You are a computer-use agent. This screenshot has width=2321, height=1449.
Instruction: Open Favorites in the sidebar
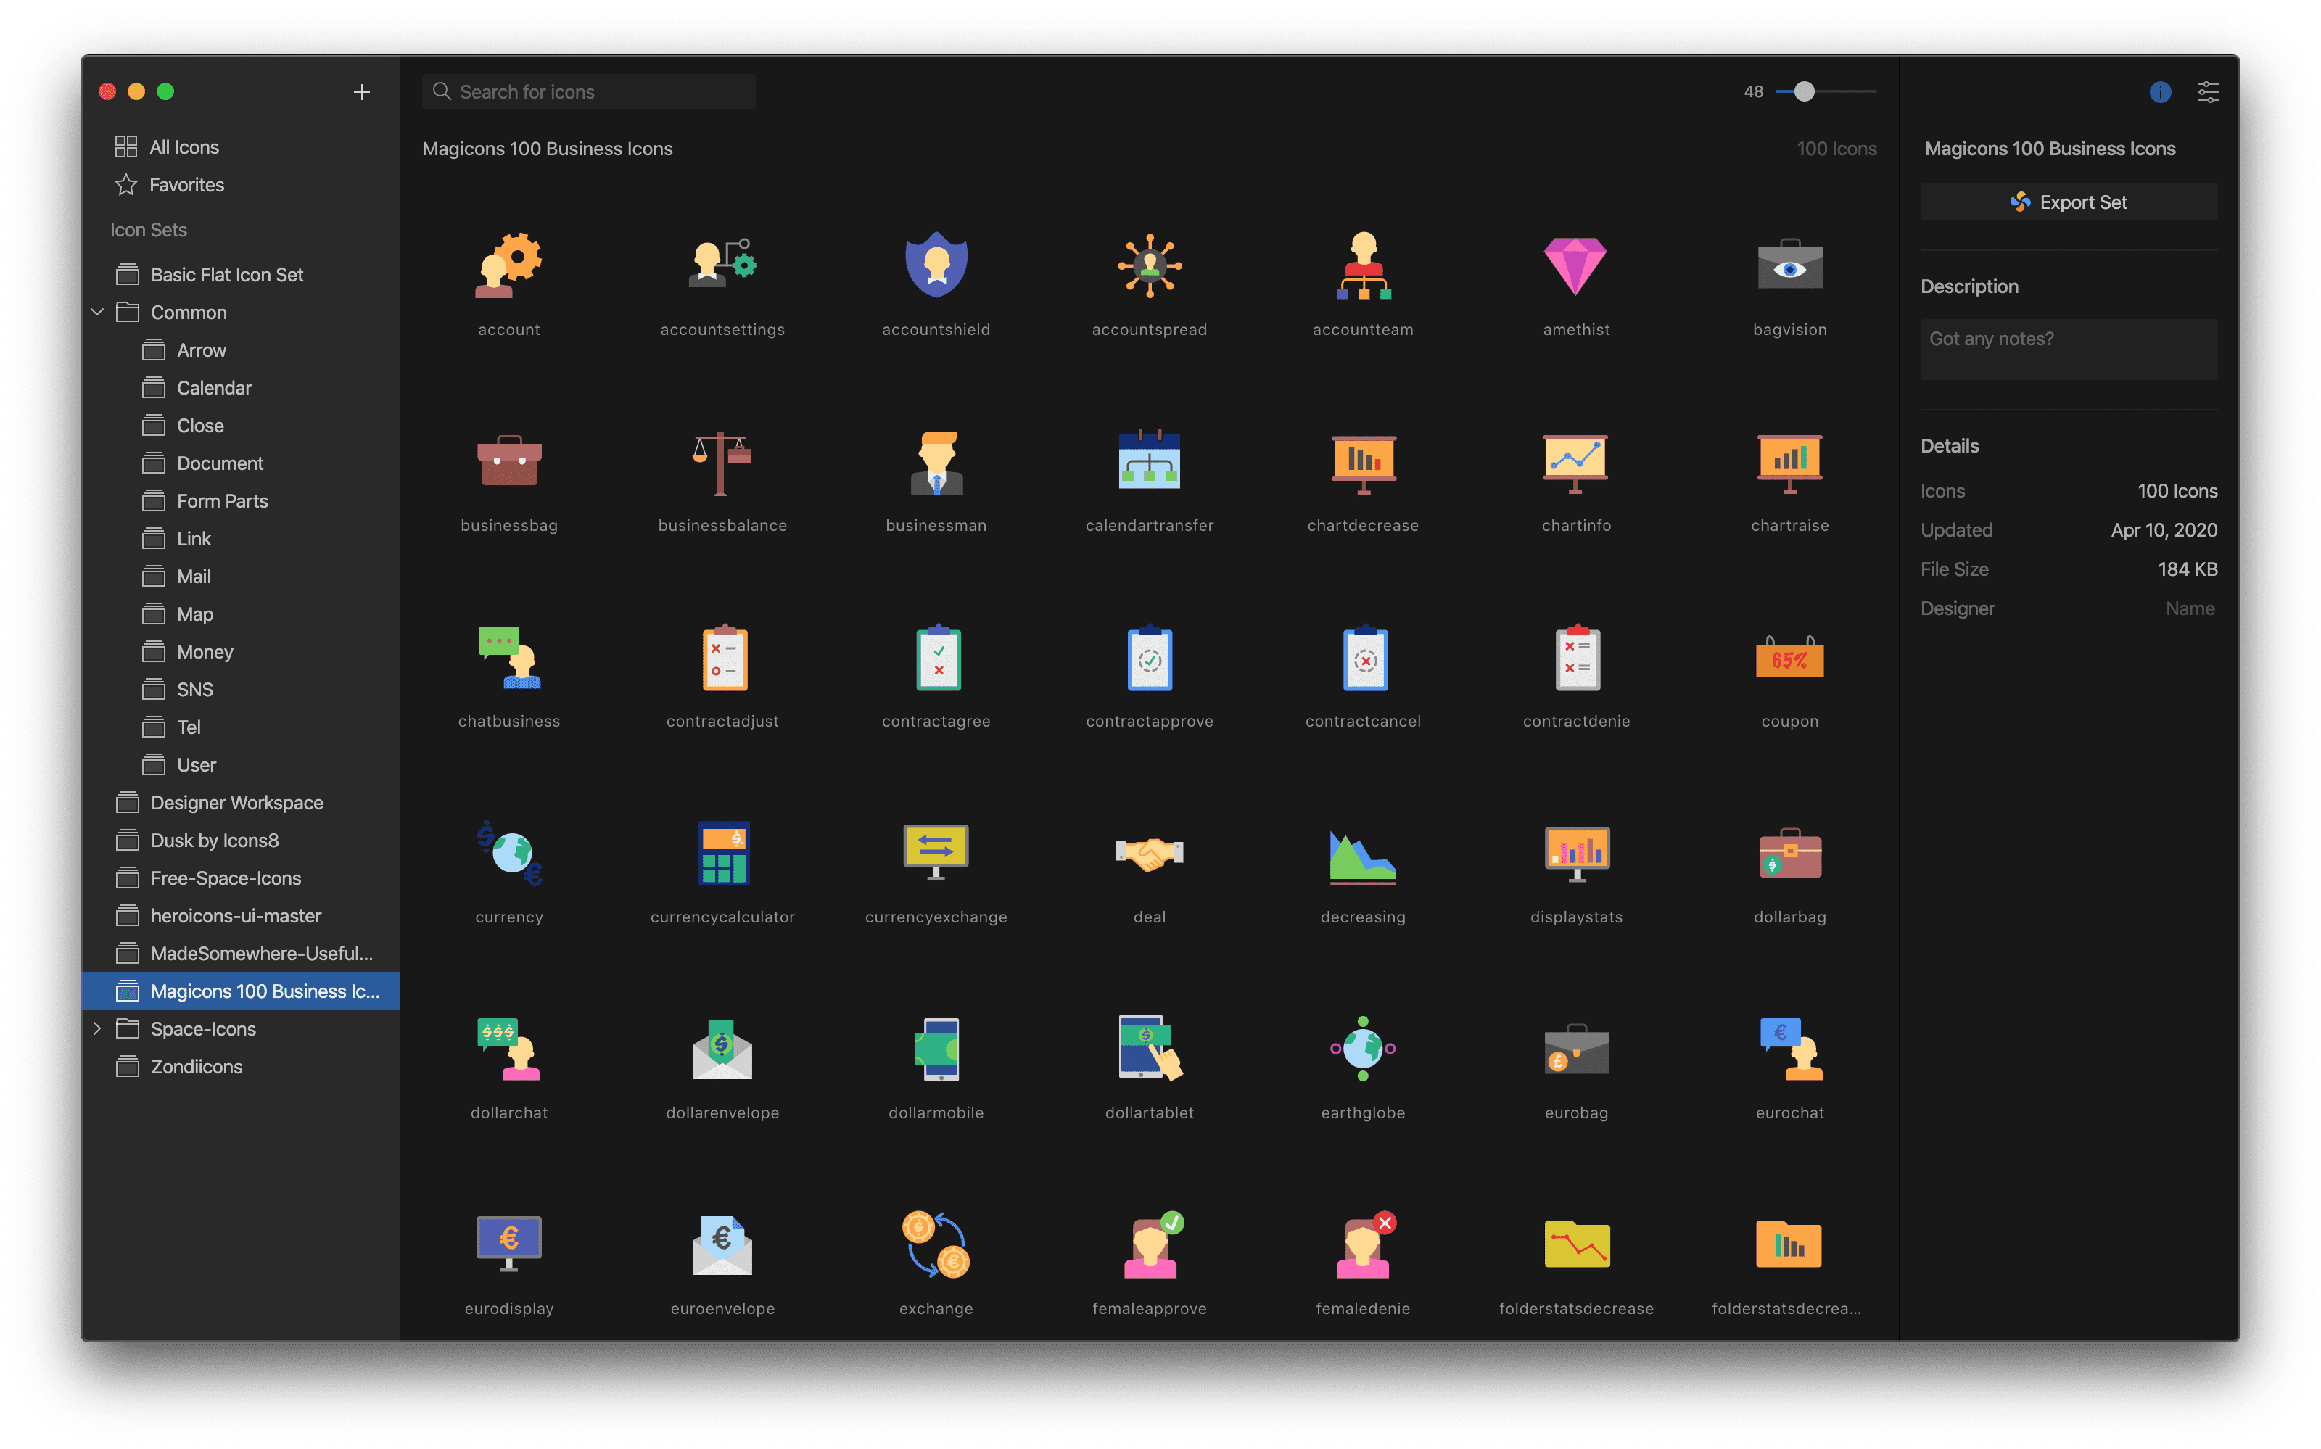[186, 185]
